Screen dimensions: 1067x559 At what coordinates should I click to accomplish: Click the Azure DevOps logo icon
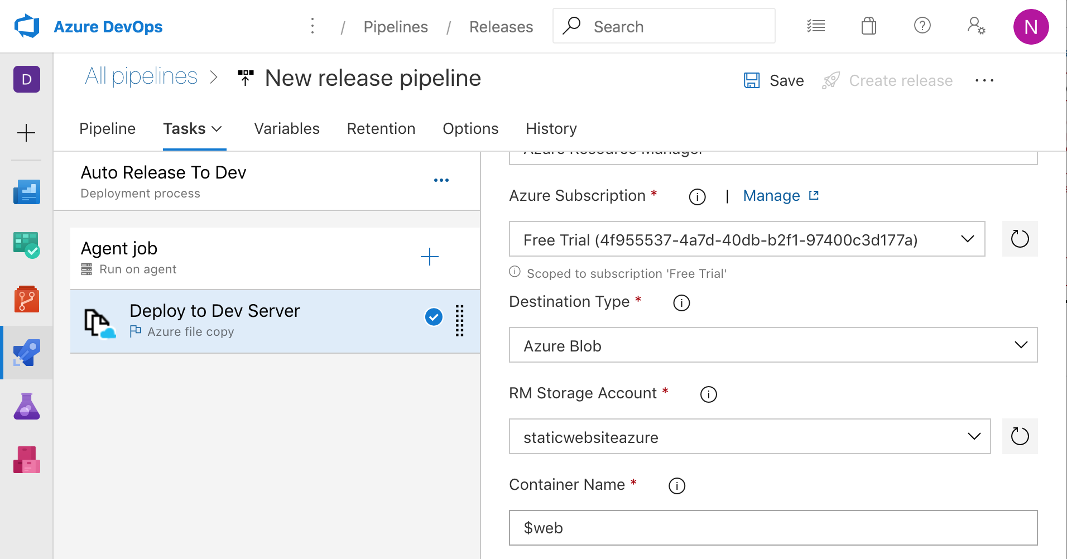pyautogui.click(x=27, y=26)
